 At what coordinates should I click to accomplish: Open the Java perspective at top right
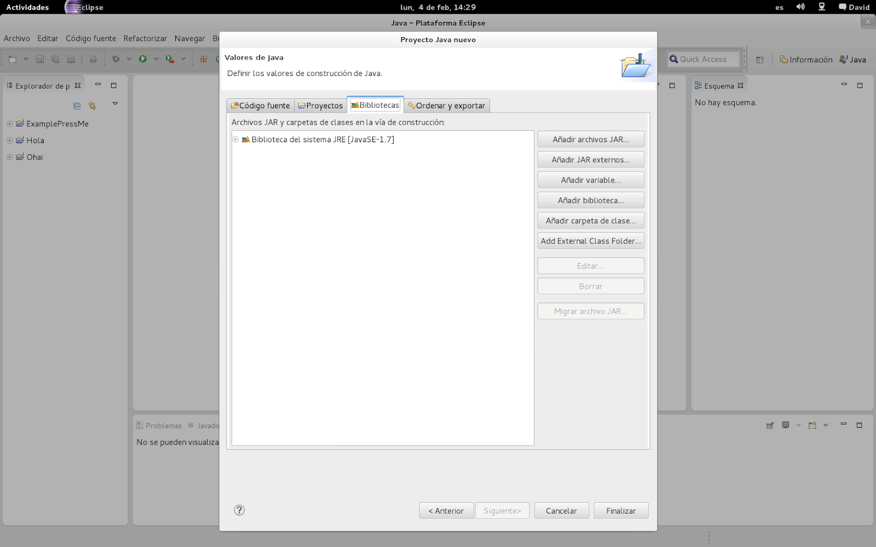point(852,60)
